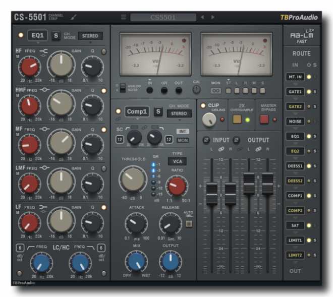Click the LF band shelf shape icon

[43, 207]
